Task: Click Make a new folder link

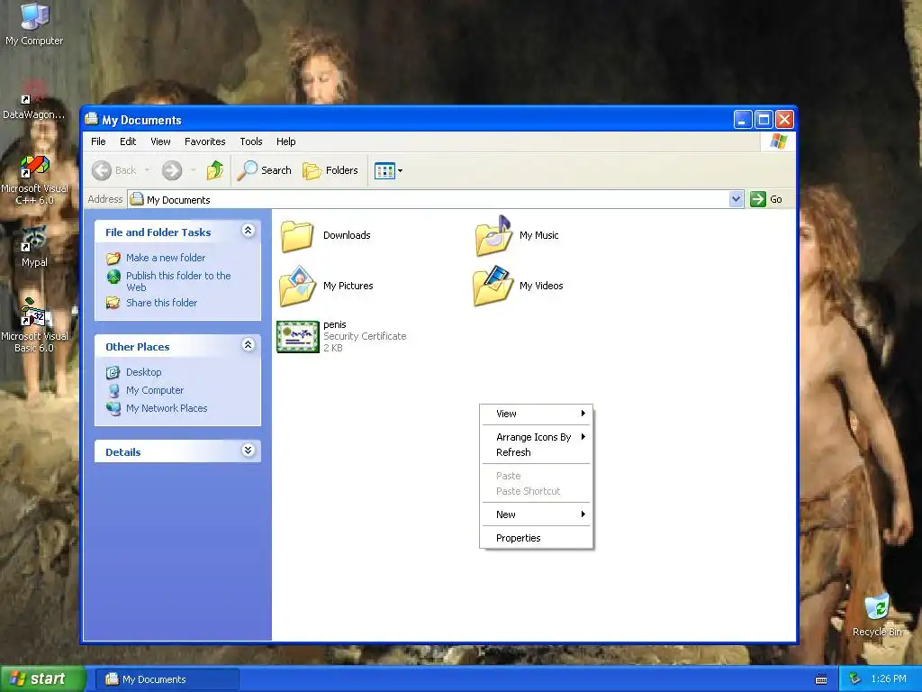Action: point(166,258)
